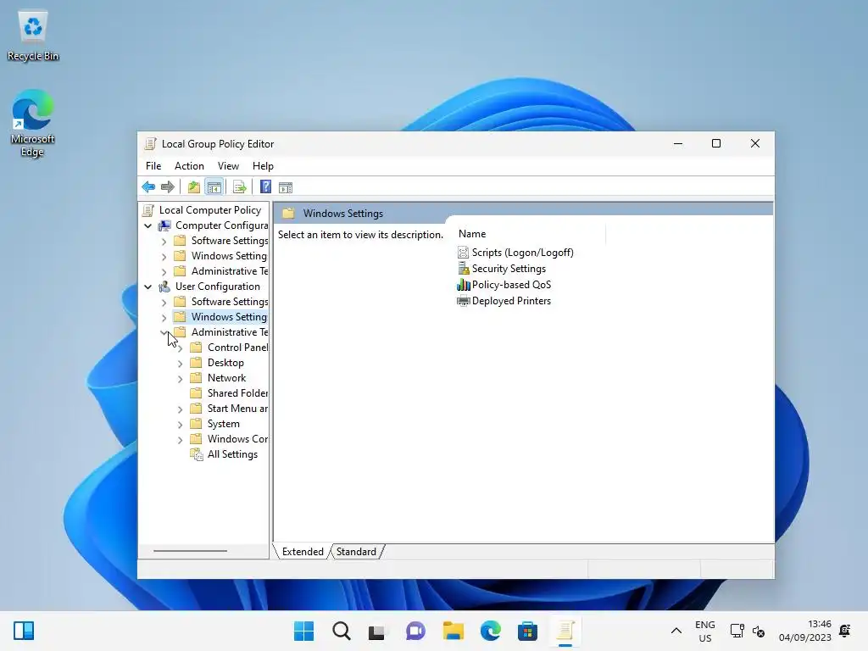Open notifications icon in system tray
The height and width of the screenshot is (651, 868).
click(x=845, y=631)
